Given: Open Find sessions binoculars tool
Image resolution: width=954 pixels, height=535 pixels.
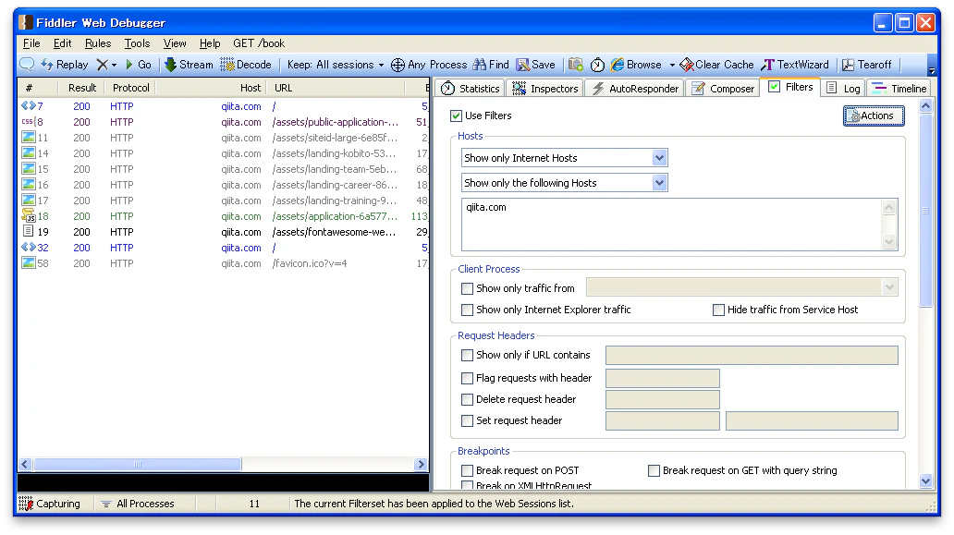Looking at the screenshot, I should 491,65.
